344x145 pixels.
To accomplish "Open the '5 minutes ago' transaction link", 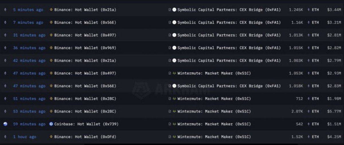I will click(28, 10).
